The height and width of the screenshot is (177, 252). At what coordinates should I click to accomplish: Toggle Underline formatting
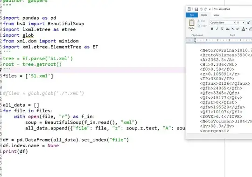[222, 29]
